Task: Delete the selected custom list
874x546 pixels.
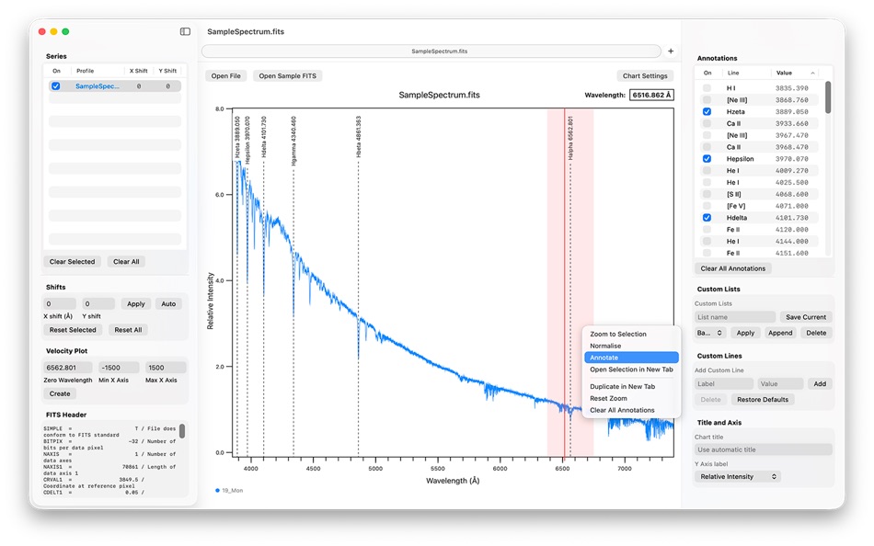Action: point(816,333)
